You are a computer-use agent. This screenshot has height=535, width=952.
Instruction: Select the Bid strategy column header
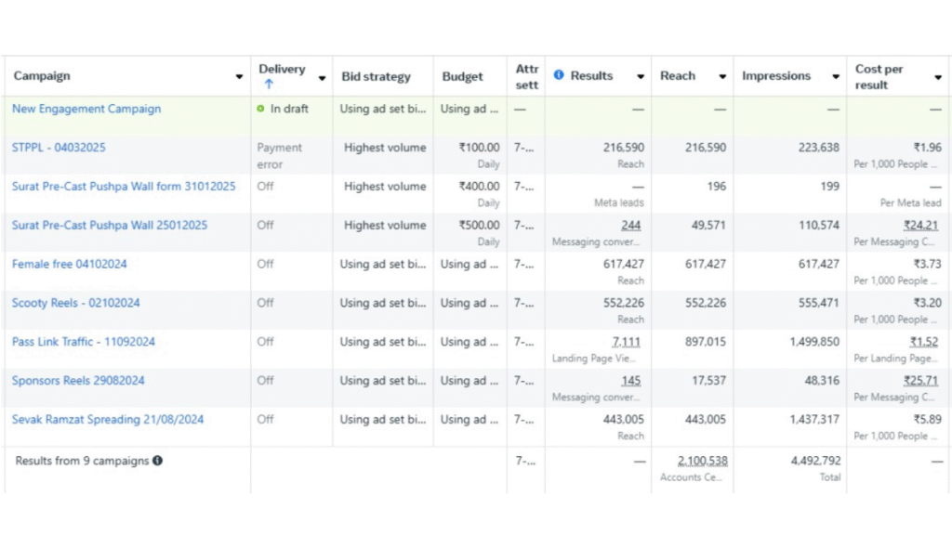click(x=376, y=76)
